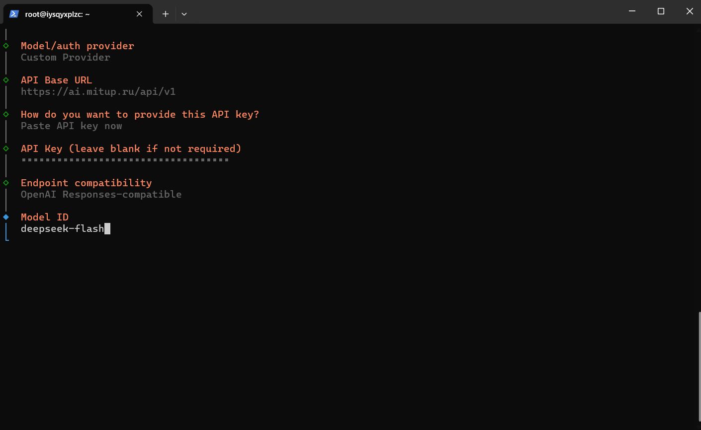Select the root@iysqyxplzc tab
The width and height of the screenshot is (701, 430).
(x=78, y=14)
